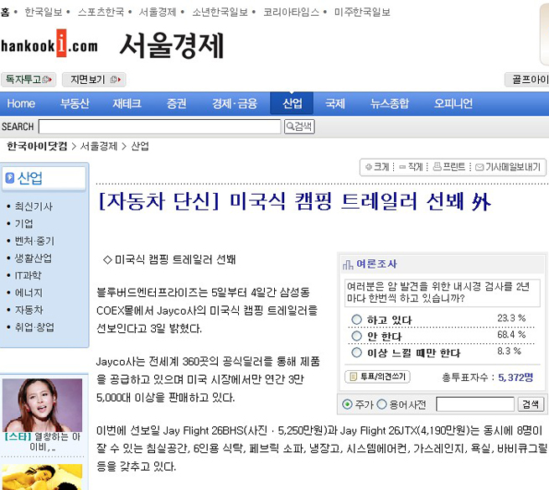The width and height of the screenshot is (549, 490).
Task: Open IT과학 in sidebar
Action: (x=28, y=275)
